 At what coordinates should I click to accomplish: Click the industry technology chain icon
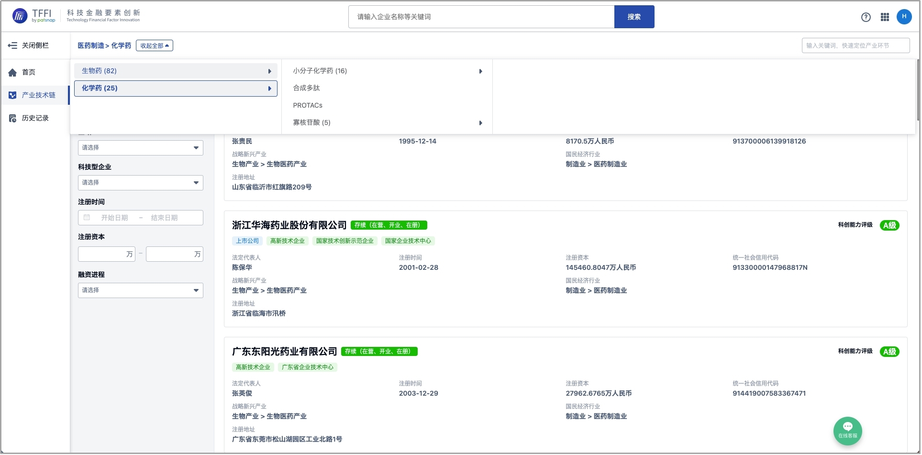pos(12,95)
